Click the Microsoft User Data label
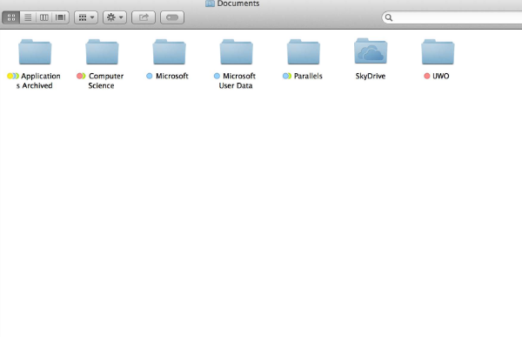This screenshot has width=522, height=337. point(237,81)
